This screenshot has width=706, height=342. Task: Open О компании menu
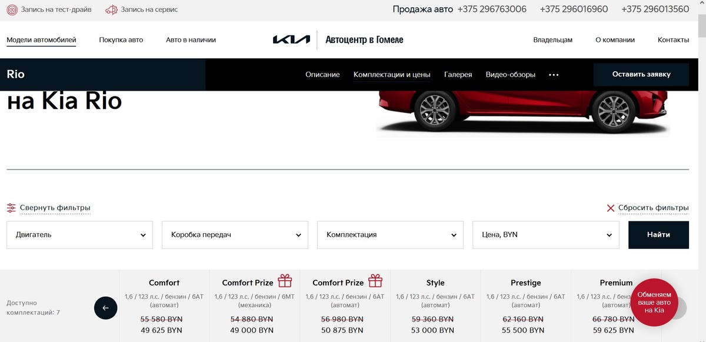(x=615, y=40)
